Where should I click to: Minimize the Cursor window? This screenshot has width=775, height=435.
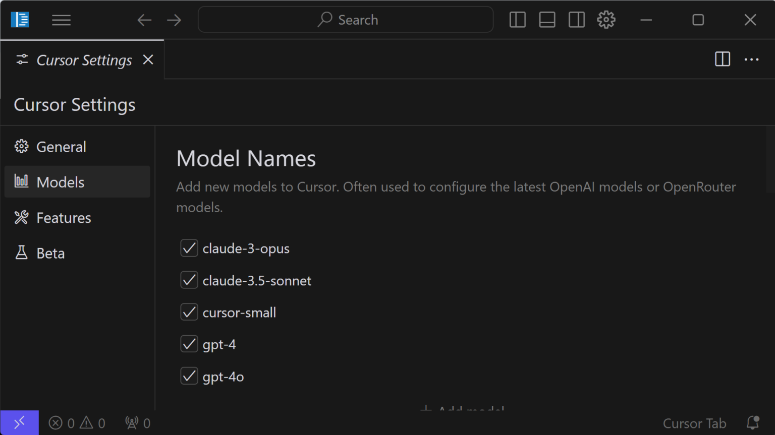tap(646, 20)
